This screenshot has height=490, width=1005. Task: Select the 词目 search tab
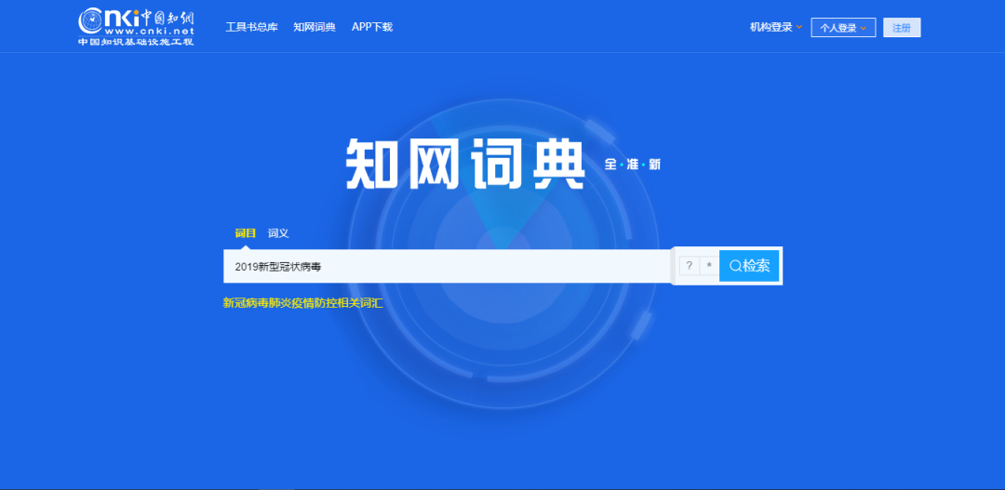[246, 233]
